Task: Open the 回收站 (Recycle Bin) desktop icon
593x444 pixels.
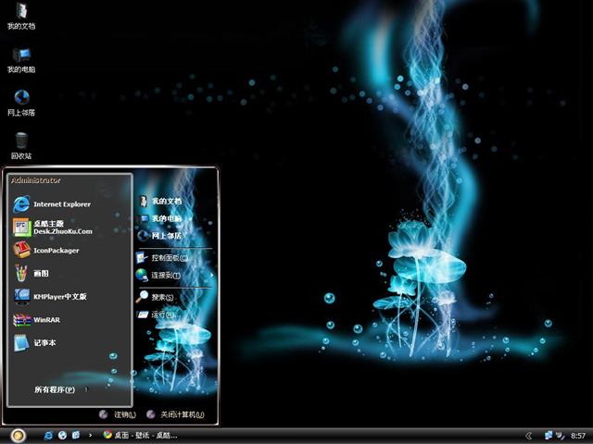Action: [21, 142]
